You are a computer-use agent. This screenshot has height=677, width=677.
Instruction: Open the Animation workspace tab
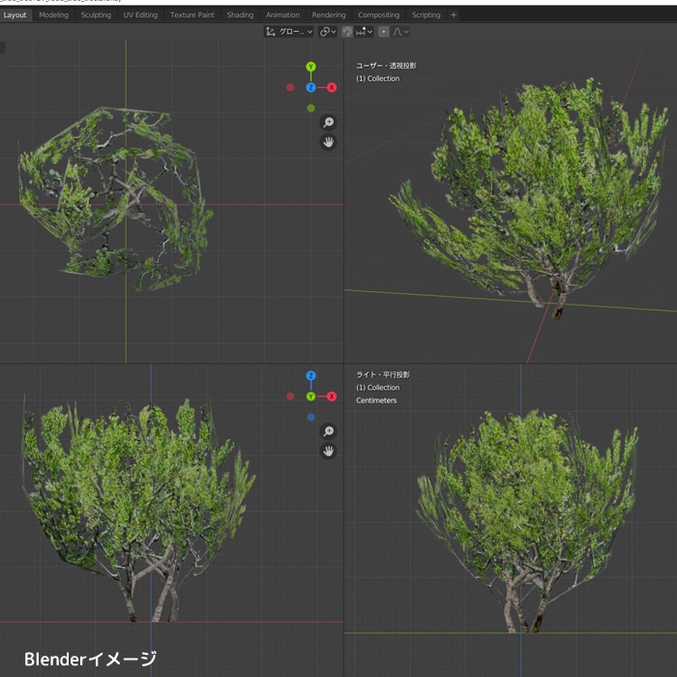282,15
